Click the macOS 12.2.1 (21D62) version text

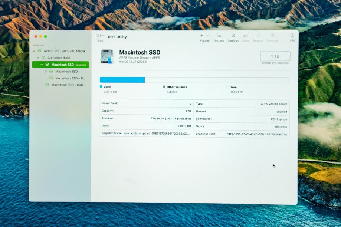133,62
